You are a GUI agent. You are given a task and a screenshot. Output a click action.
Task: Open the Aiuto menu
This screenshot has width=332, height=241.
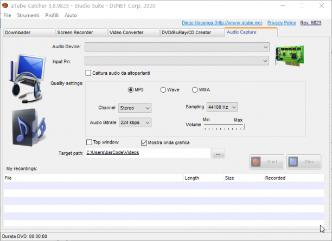click(71, 15)
